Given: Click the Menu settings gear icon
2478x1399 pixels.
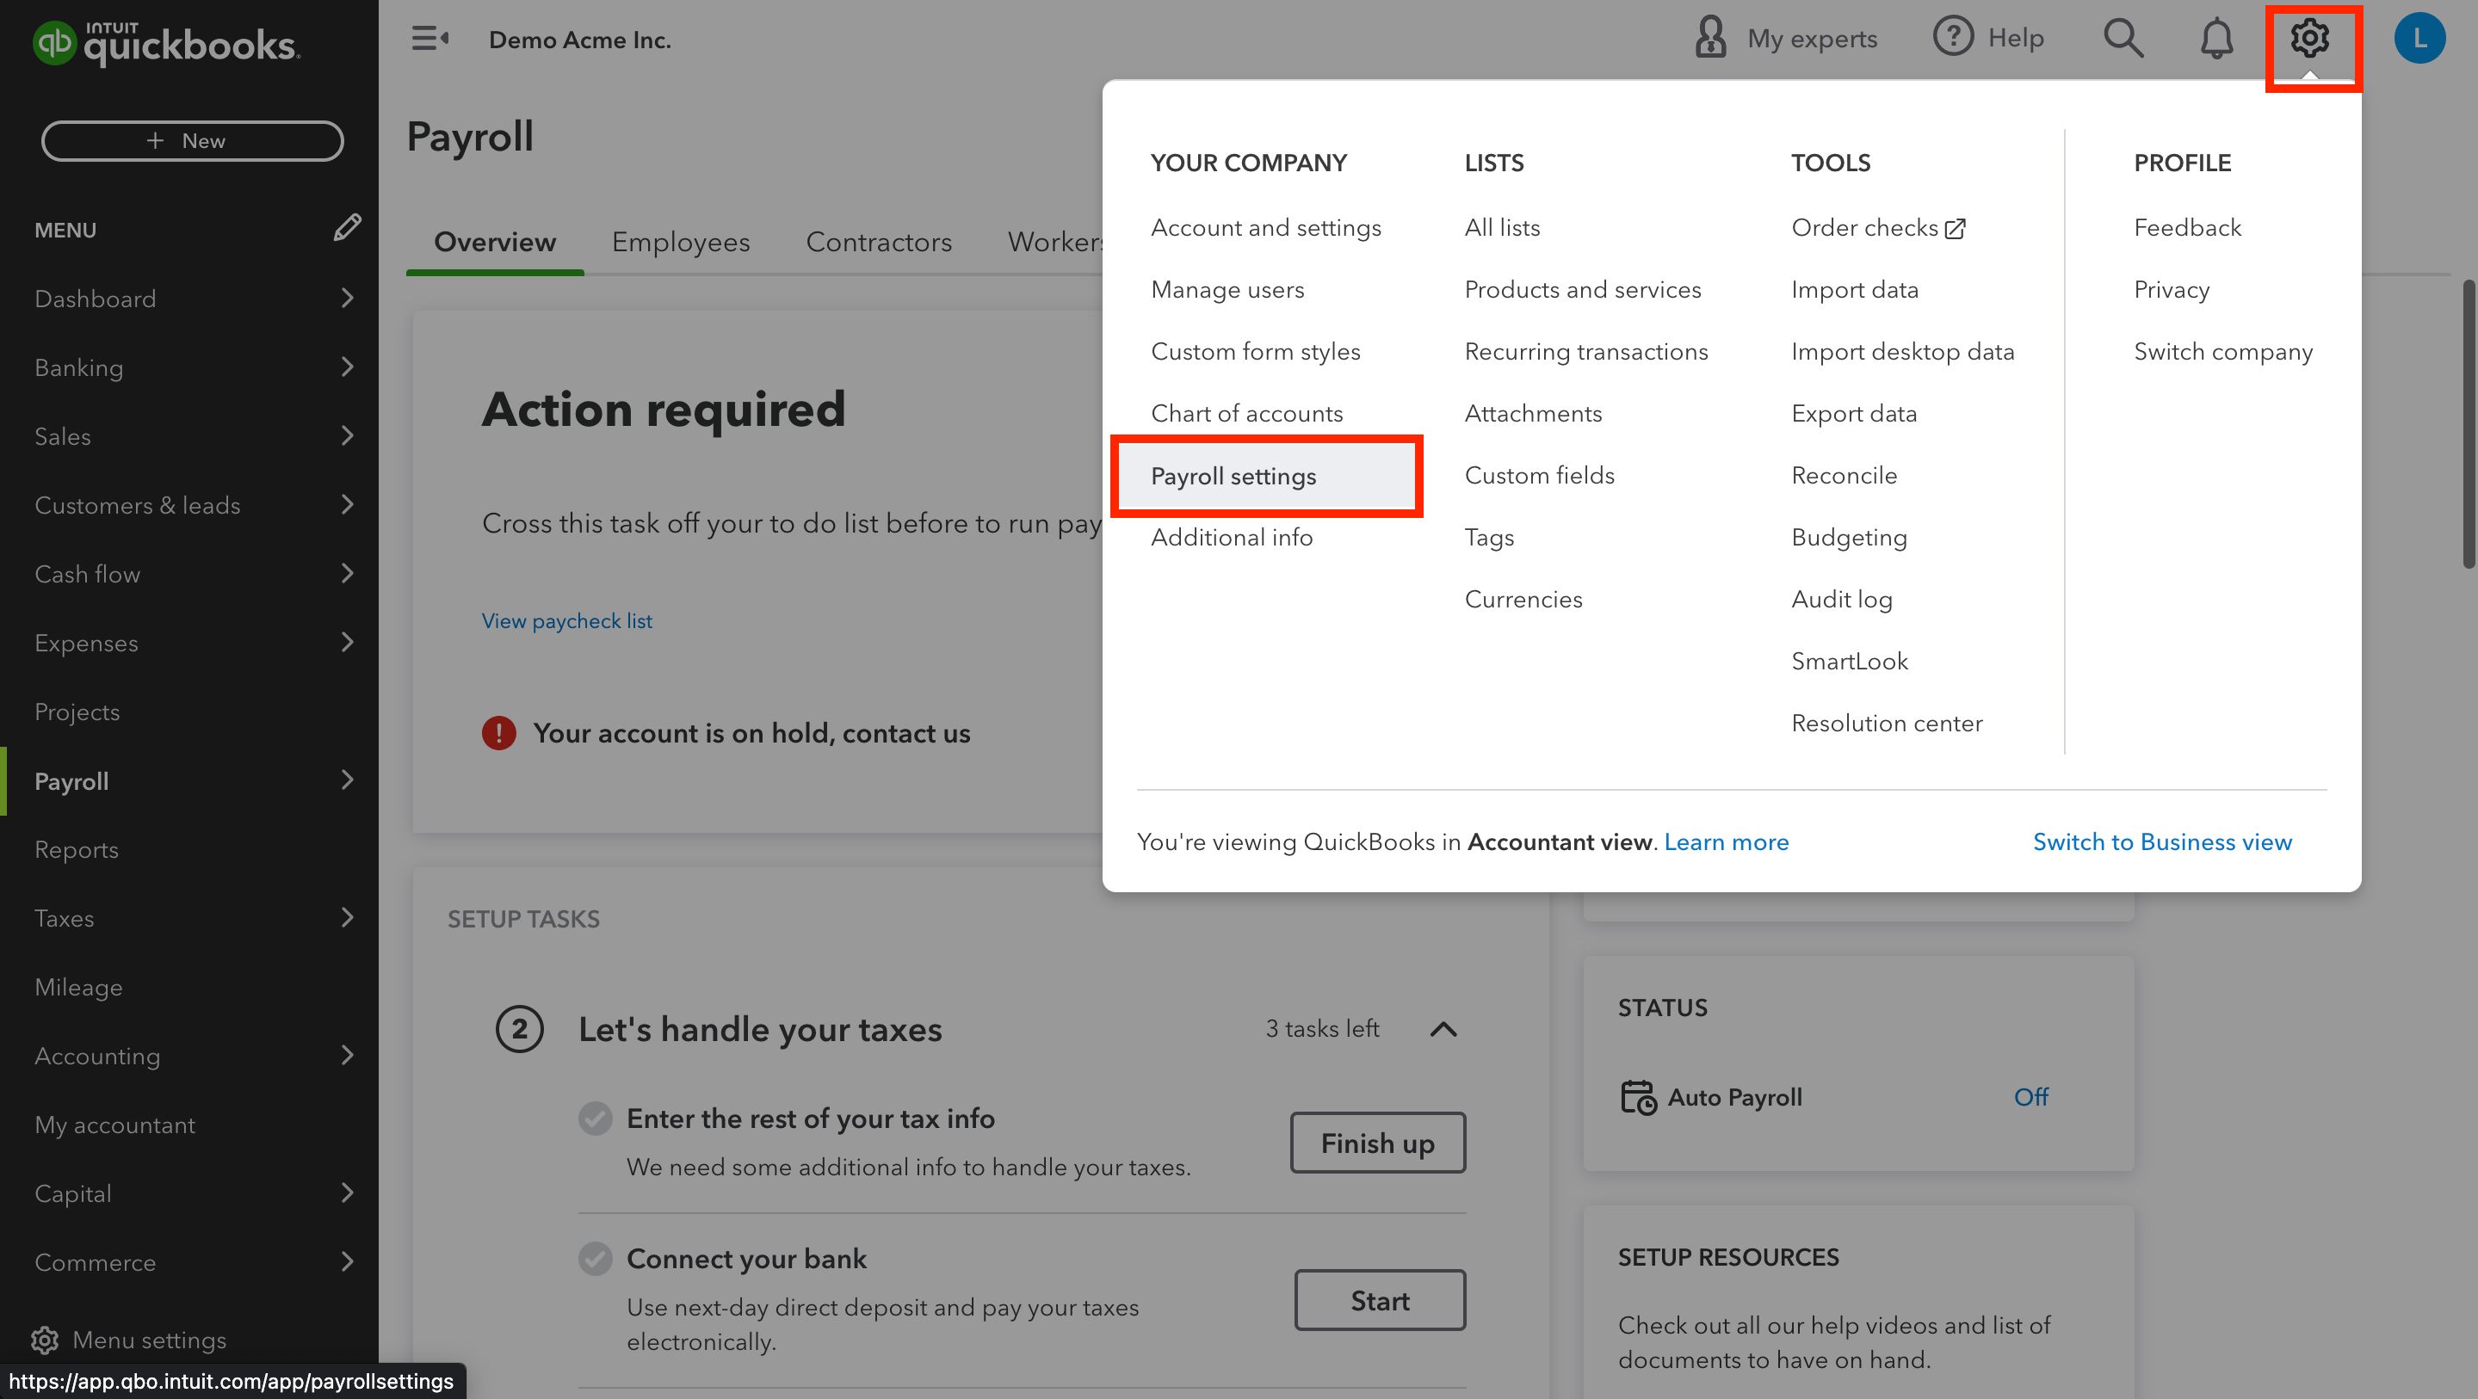Looking at the screenshot, I should pyautogui.click(x=44, y=1340).
